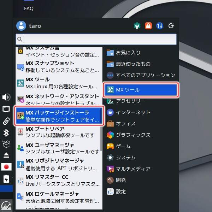Open the 設定 settings category

point(120,192)
